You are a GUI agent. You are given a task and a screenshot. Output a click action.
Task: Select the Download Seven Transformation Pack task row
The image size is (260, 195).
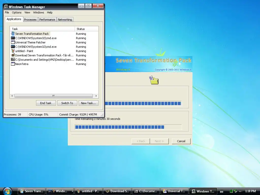coord(54,55)
